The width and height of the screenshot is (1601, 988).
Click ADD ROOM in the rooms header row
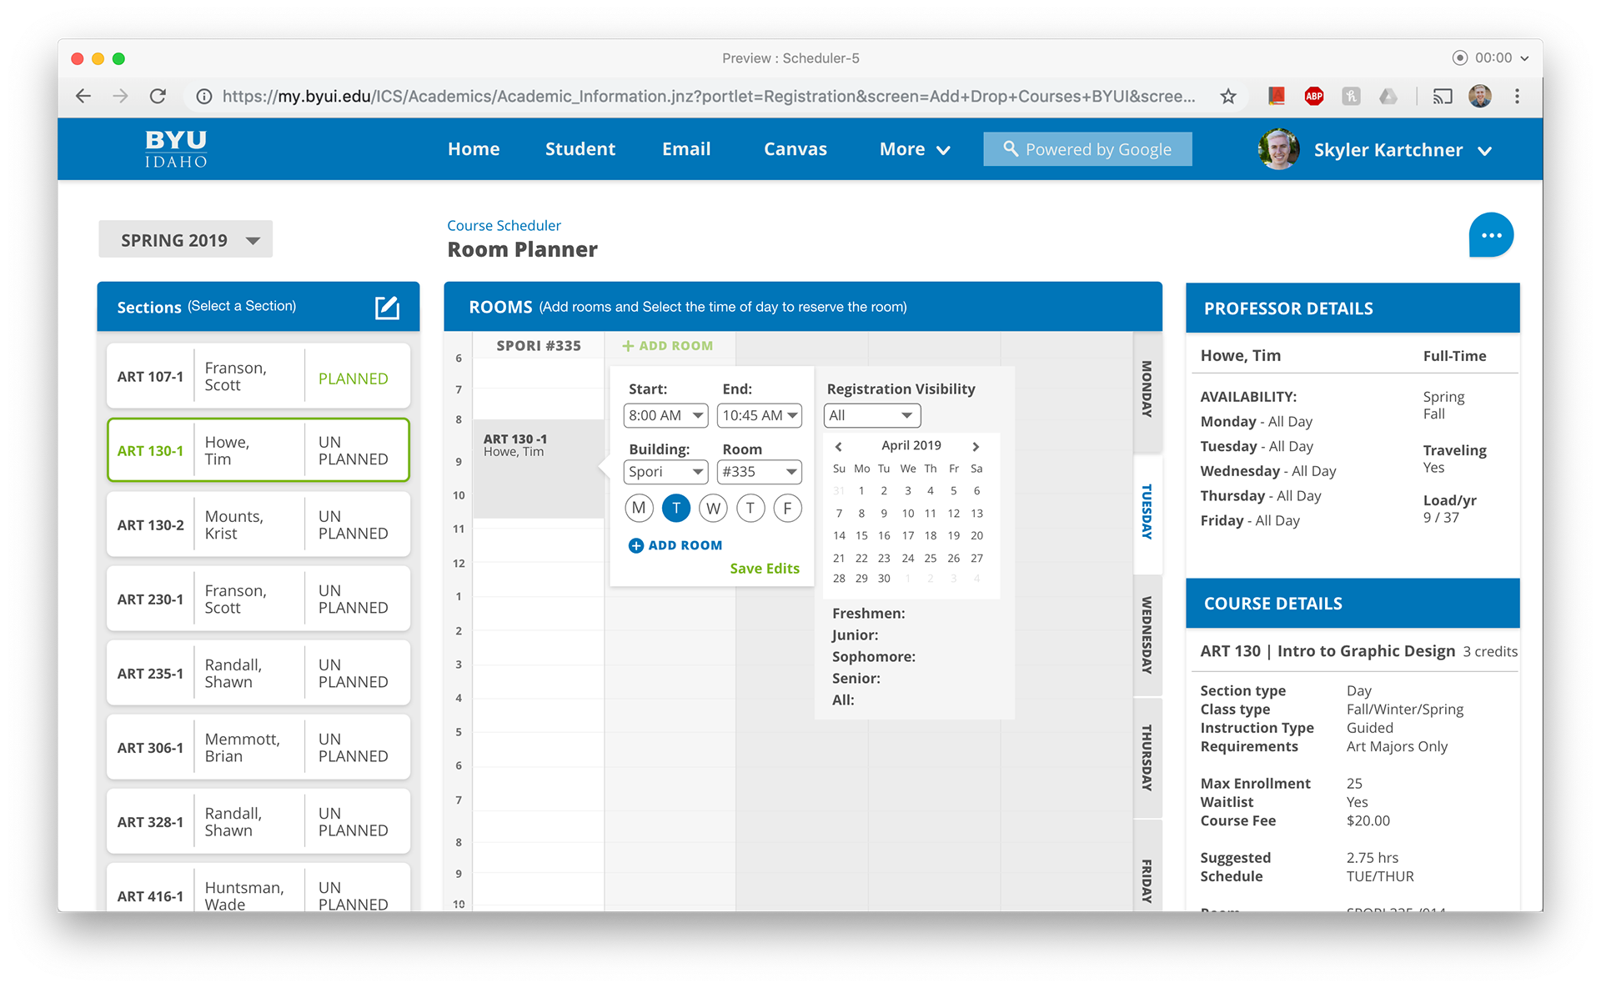pos(668,346)
